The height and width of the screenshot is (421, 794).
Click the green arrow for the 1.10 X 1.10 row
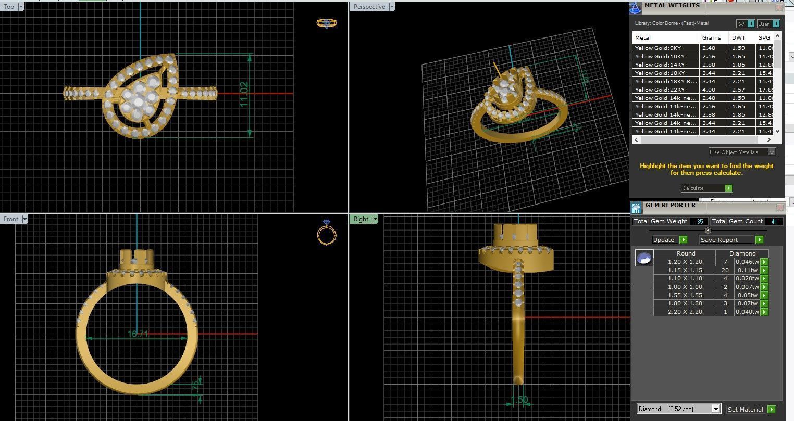764,279
